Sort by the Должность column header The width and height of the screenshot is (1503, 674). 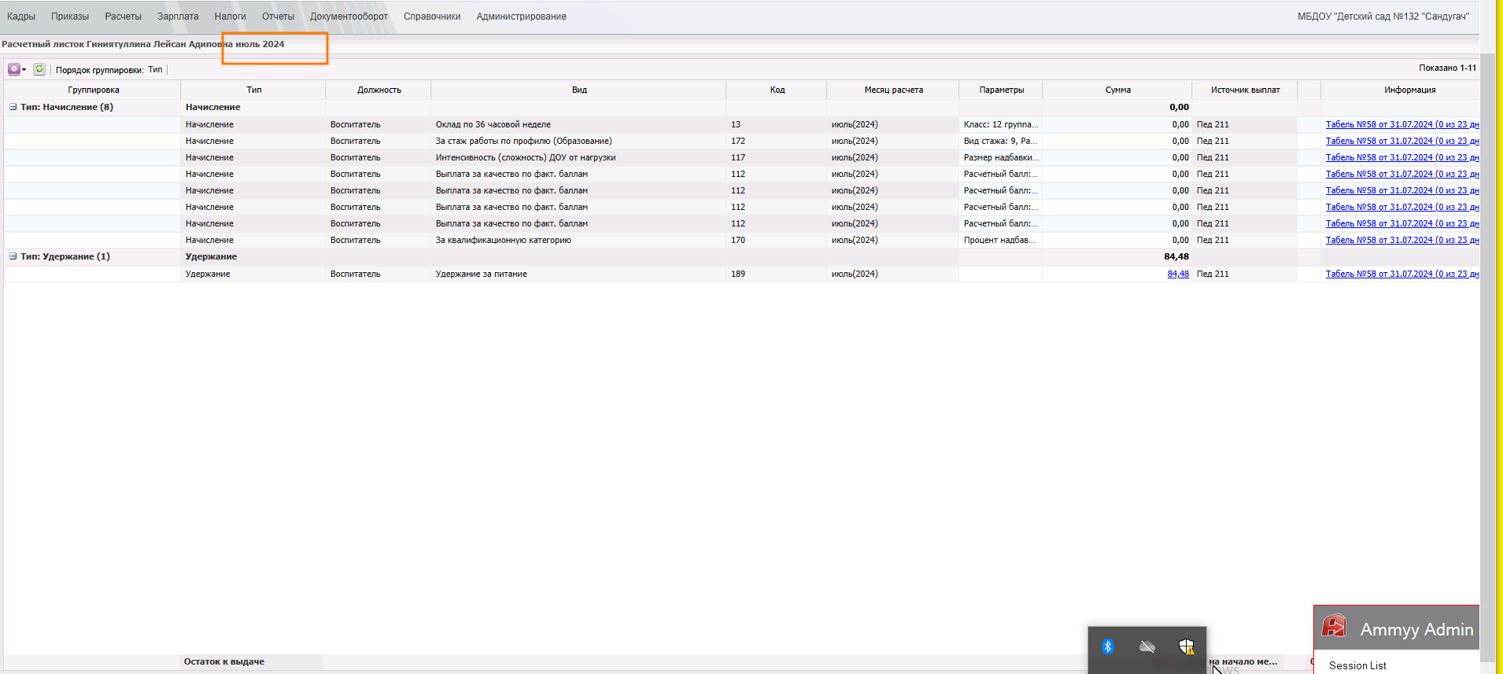click(x=379, y=90)
